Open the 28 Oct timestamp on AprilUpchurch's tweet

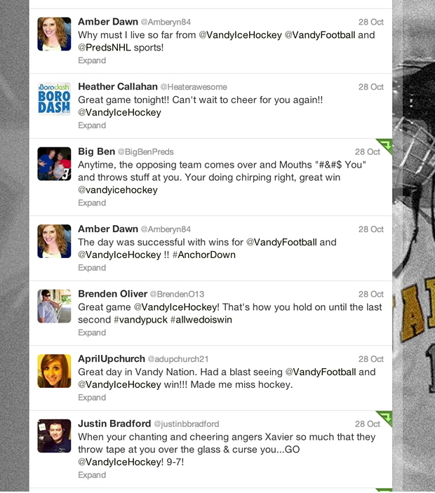(371, 359)
